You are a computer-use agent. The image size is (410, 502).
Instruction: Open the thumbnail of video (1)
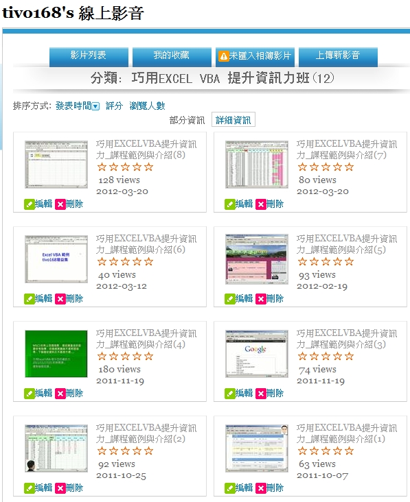point(257,449)
